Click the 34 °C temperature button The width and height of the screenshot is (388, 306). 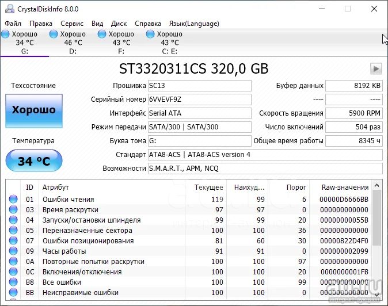pos(34,160)
